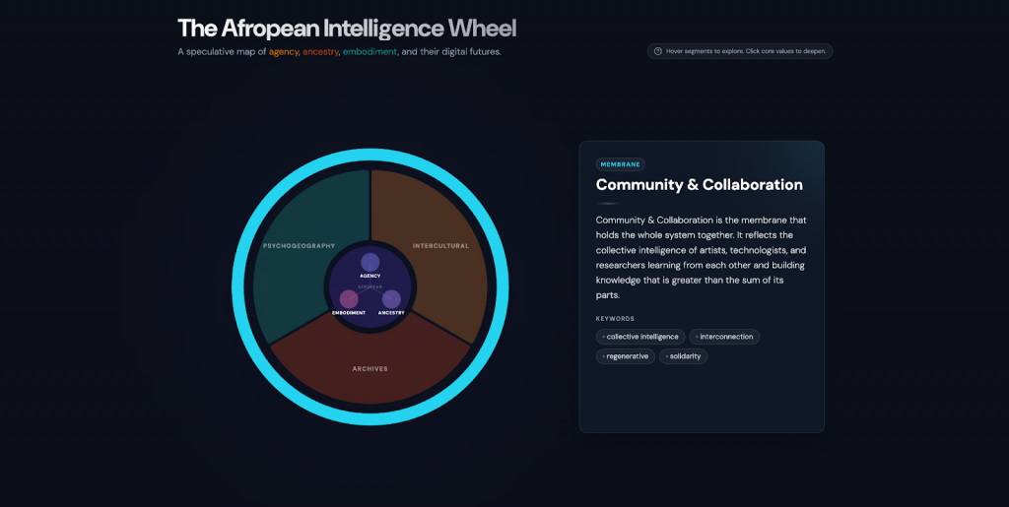1009x507 pixels.
Task: Click the green 'embodiment' word in subtitle
Action: 370,52
